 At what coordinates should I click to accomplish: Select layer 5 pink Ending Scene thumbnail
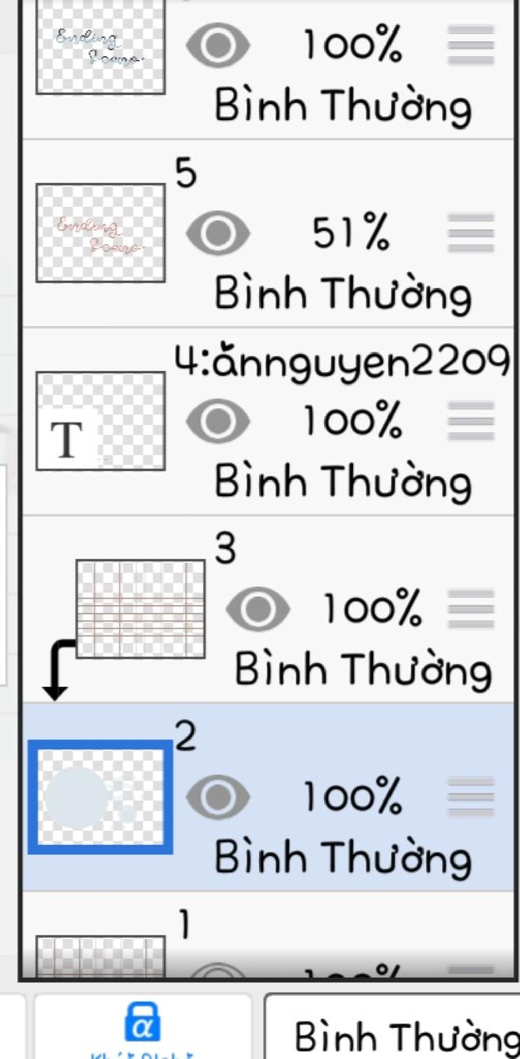pos(101,233)
